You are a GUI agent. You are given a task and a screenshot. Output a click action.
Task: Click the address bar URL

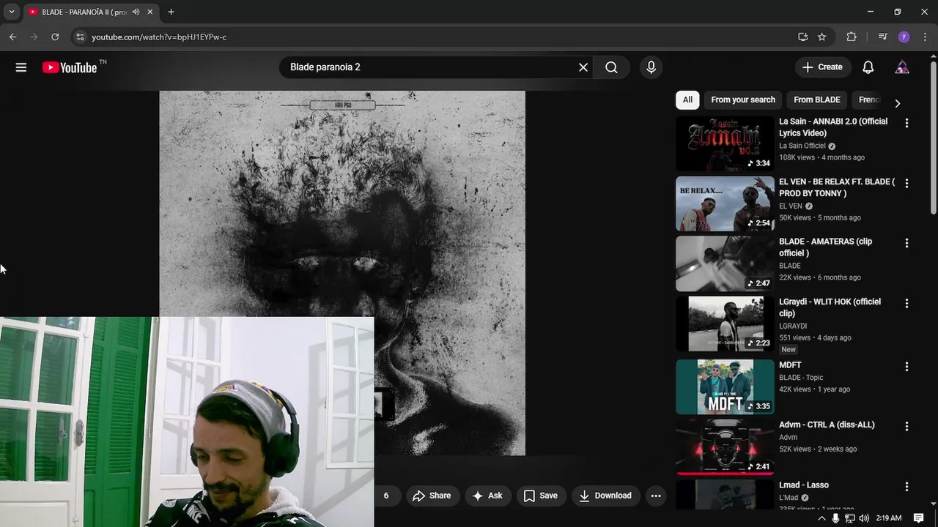point(159,37)
